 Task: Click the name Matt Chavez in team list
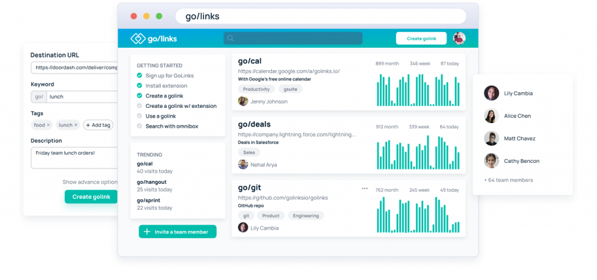coord(519,139)
